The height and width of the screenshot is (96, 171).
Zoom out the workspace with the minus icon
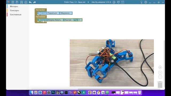pyautogui.click(x=160, y=77)
